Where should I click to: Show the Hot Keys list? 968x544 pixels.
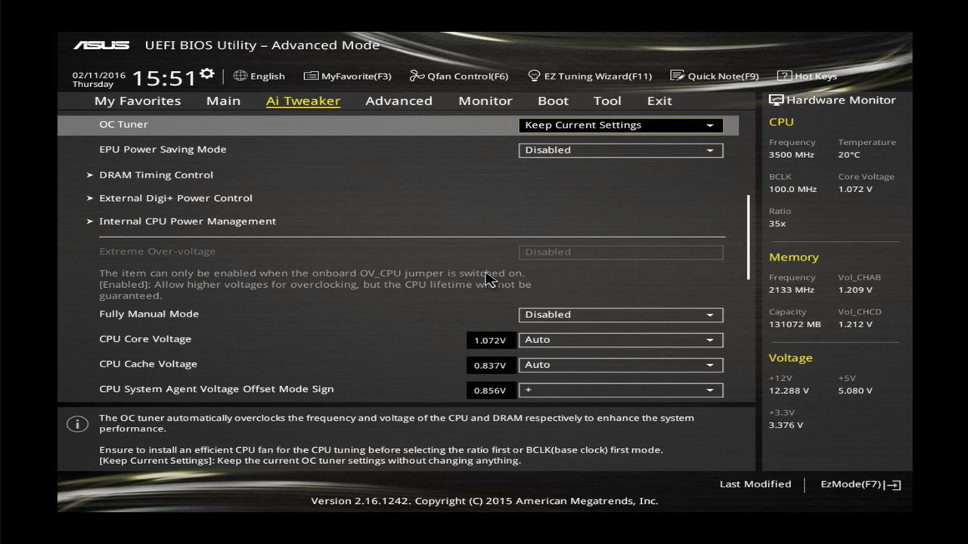pyautogui.click(x=807, y=76)
